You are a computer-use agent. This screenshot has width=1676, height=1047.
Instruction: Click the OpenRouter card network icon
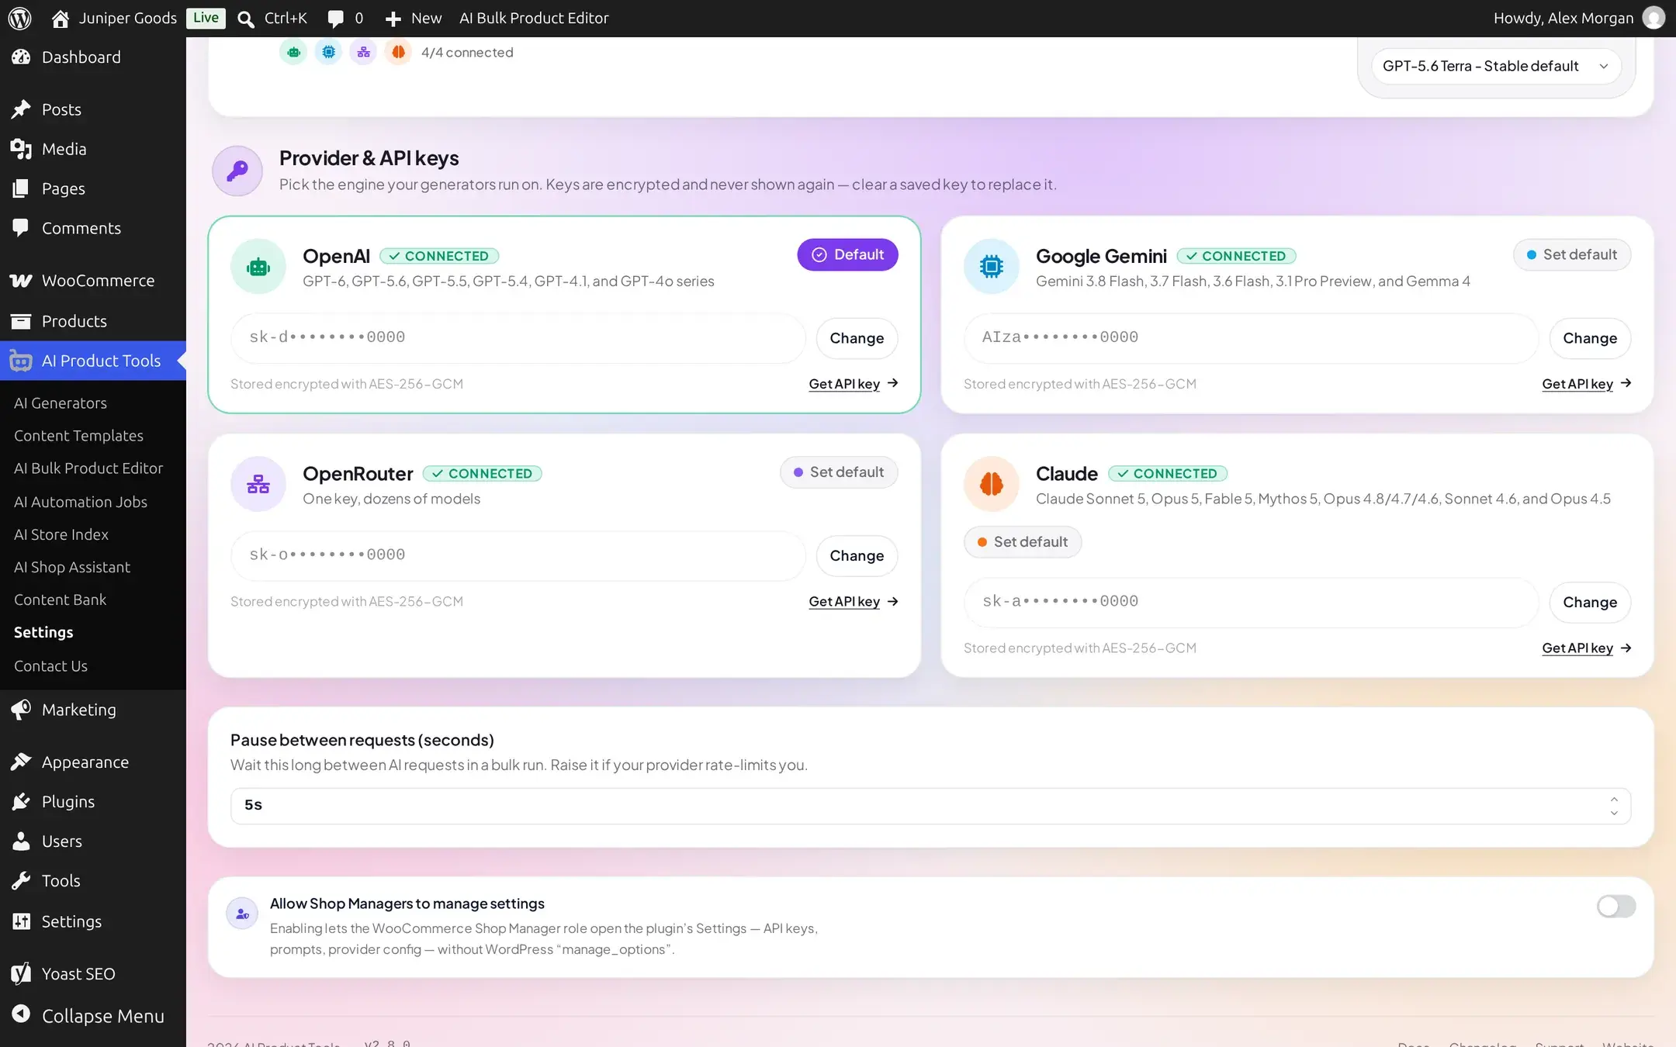point(258,484)
